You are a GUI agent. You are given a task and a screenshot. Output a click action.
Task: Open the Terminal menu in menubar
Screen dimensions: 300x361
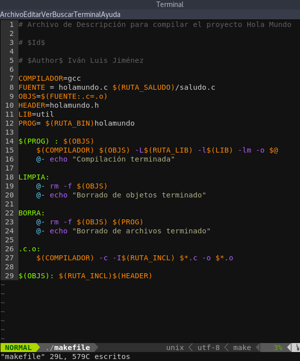tap(88, 14)
